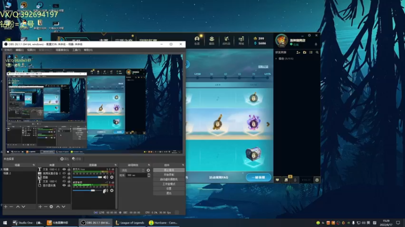Add a new scene in OBS
The image size is (405, 227).
(6, 207)
